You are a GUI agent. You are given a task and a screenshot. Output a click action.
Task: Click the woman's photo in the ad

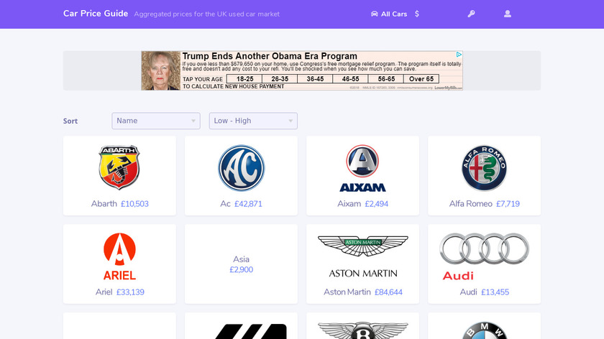point(160,71)
